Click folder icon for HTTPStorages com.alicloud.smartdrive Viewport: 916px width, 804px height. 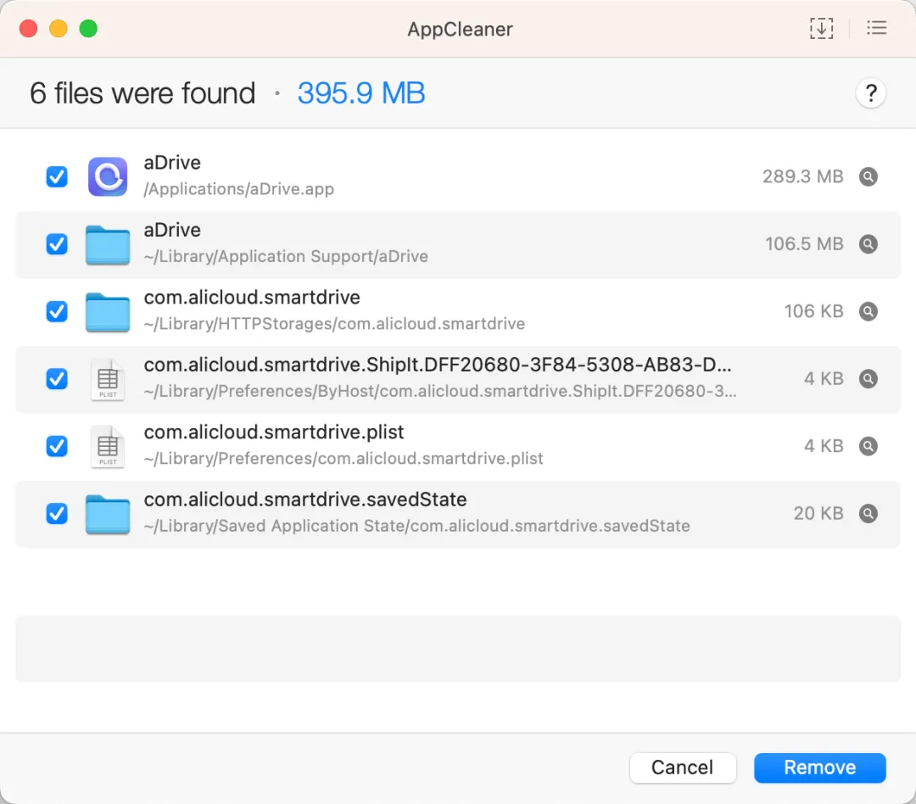pos(108,312)
